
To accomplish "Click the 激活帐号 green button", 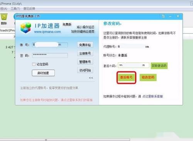I will pyautogui.click(x=126, y=77).
